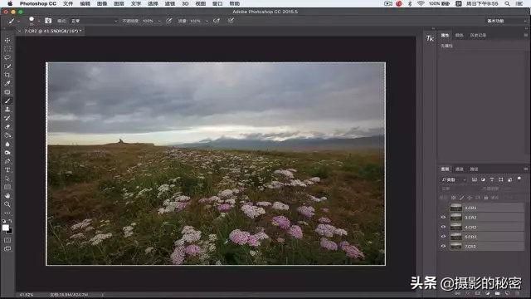
Task: Expand the layer filter type dropdown
Action: click(x=454, y=179)
